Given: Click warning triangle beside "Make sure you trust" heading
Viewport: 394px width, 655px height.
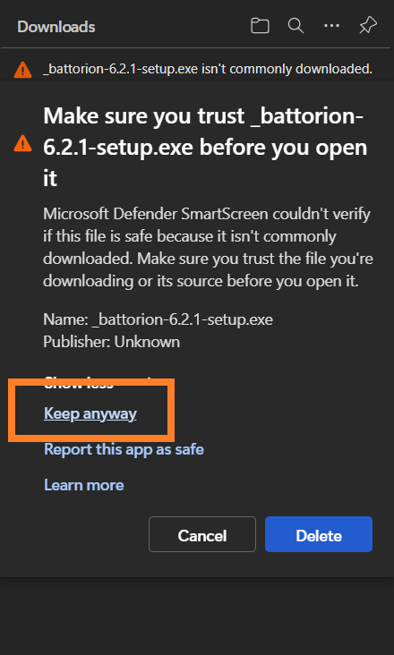Looking at the screenshot, I should [x=22, y=144].
